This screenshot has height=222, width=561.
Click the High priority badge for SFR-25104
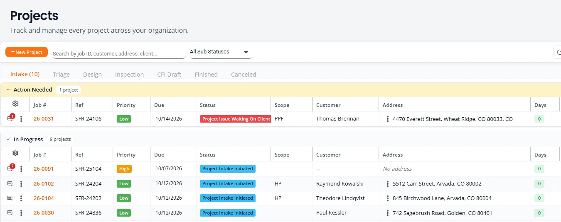(124, 169)
